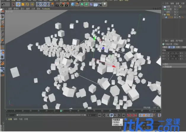Switch to 对象 attribute tab
This screenshot has width=186, height=132.
pyautogui.click(x=178, y=47)
